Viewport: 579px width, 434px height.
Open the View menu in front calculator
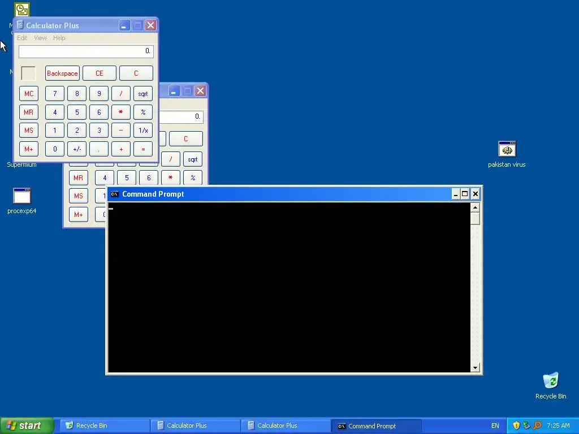(x=40, y=38)
